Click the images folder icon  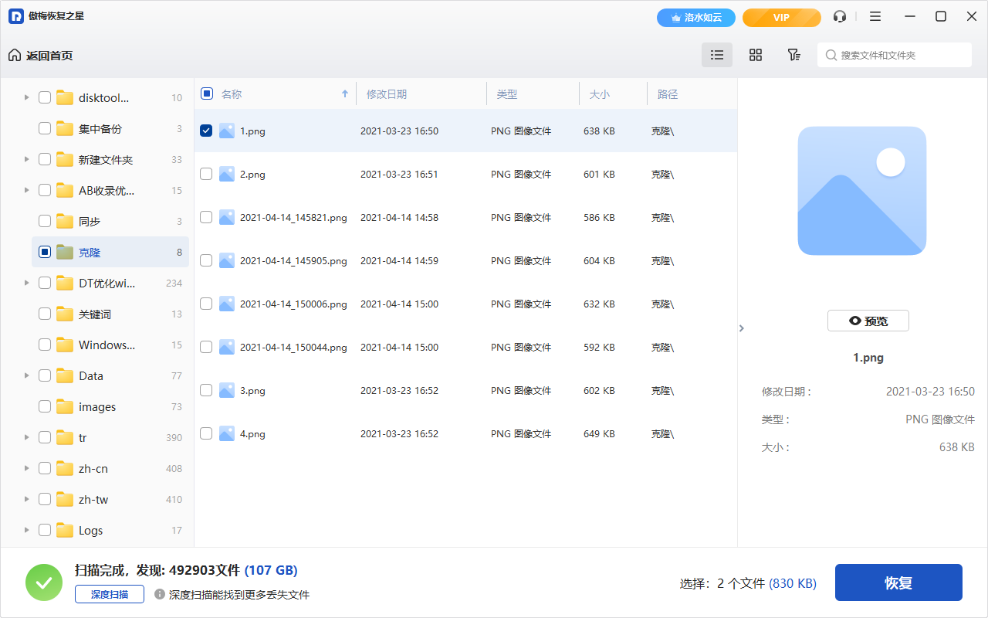[65, 406]
